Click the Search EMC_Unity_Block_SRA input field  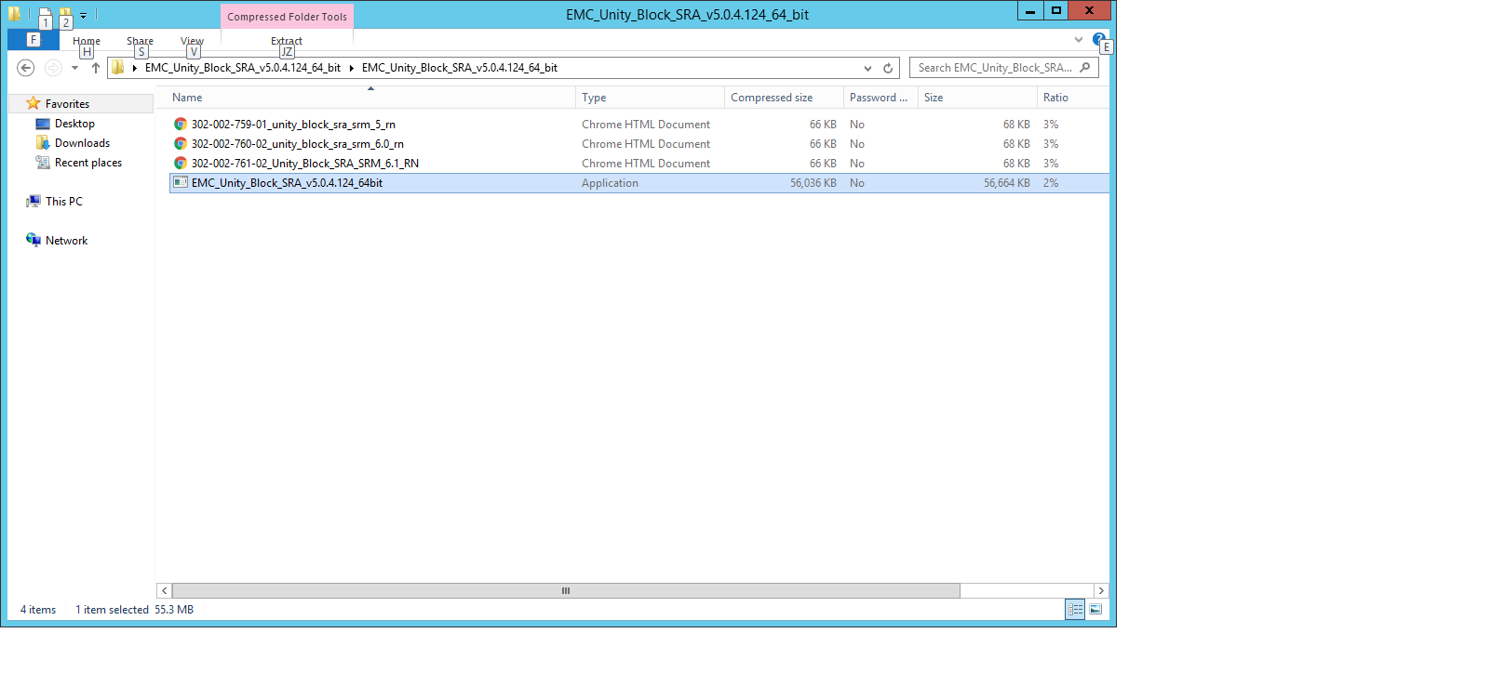994,68
